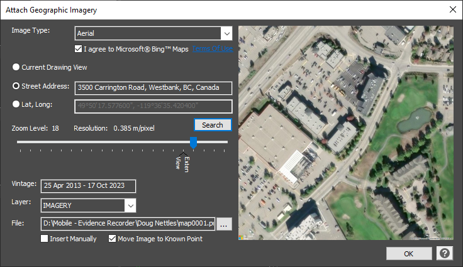Click the File path text field

(128, 223)
